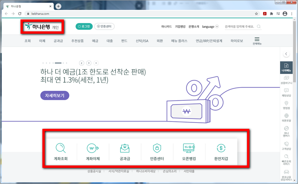
Task: Open 외환포탈 globe sidebar icon
Action: click(286, 118)
